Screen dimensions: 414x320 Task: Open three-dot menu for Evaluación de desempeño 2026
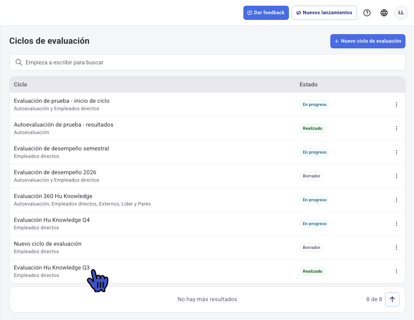(x=396, y=176)
